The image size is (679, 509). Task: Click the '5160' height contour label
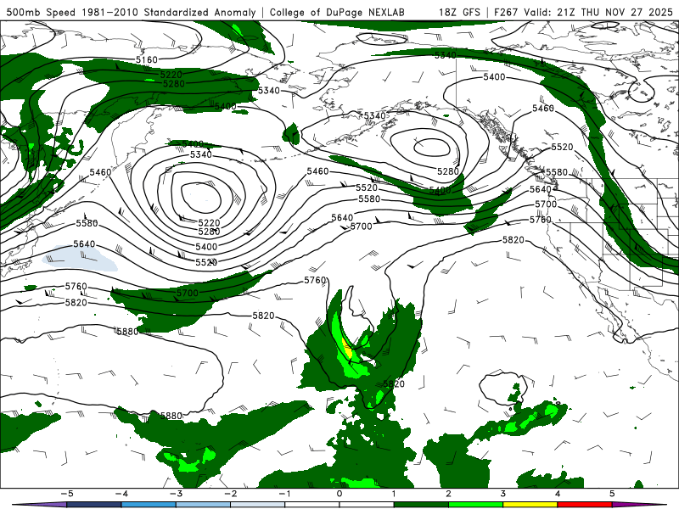pos(147,59)
